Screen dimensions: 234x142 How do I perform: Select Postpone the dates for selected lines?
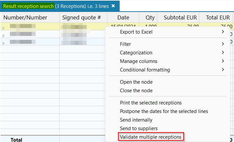coord(164,111)
